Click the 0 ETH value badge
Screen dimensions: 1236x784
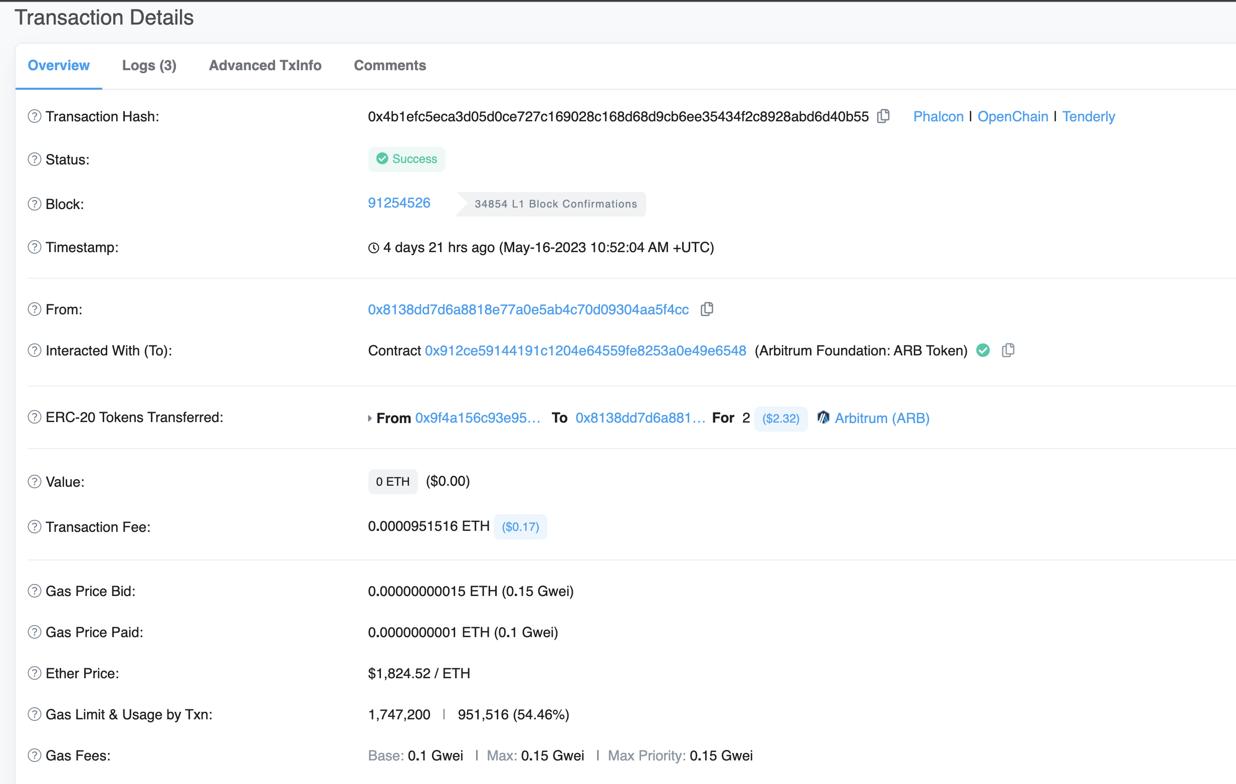pyautogui.click(x=392, y=482)
